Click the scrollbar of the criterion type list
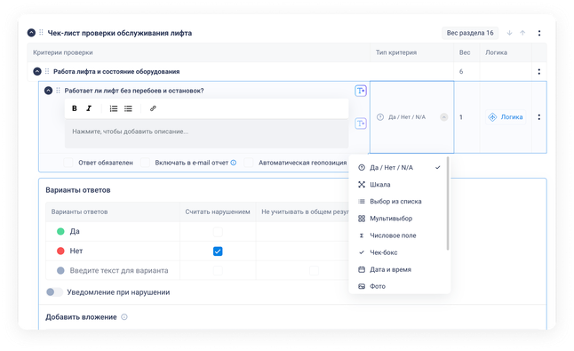574x351 pixels. [448, 203]
